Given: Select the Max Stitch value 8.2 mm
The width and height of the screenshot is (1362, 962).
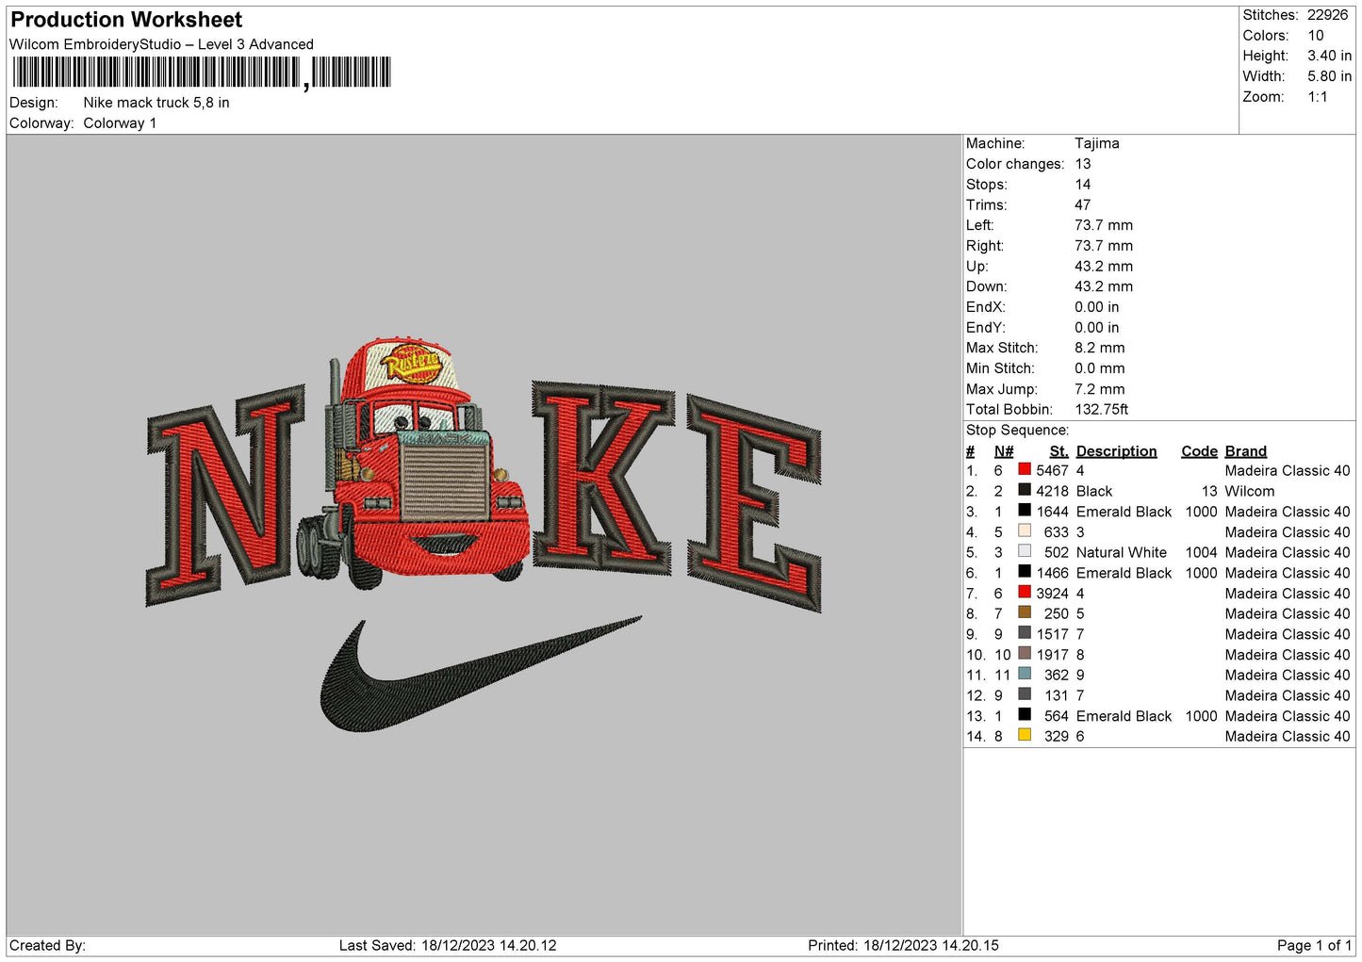Looking at the screenshot, I should tap(1100, 348).
